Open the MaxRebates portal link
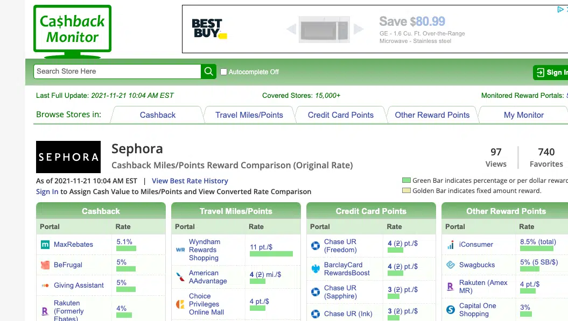 (74, 245)
